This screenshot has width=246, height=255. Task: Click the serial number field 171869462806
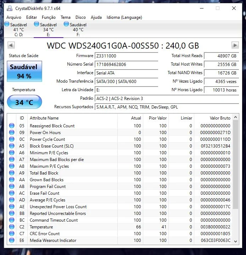pos(126,65)
